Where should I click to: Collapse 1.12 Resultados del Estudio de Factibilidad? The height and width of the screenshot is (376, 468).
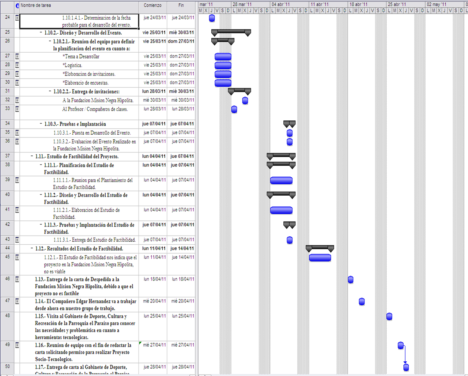(x=32, y=249)
